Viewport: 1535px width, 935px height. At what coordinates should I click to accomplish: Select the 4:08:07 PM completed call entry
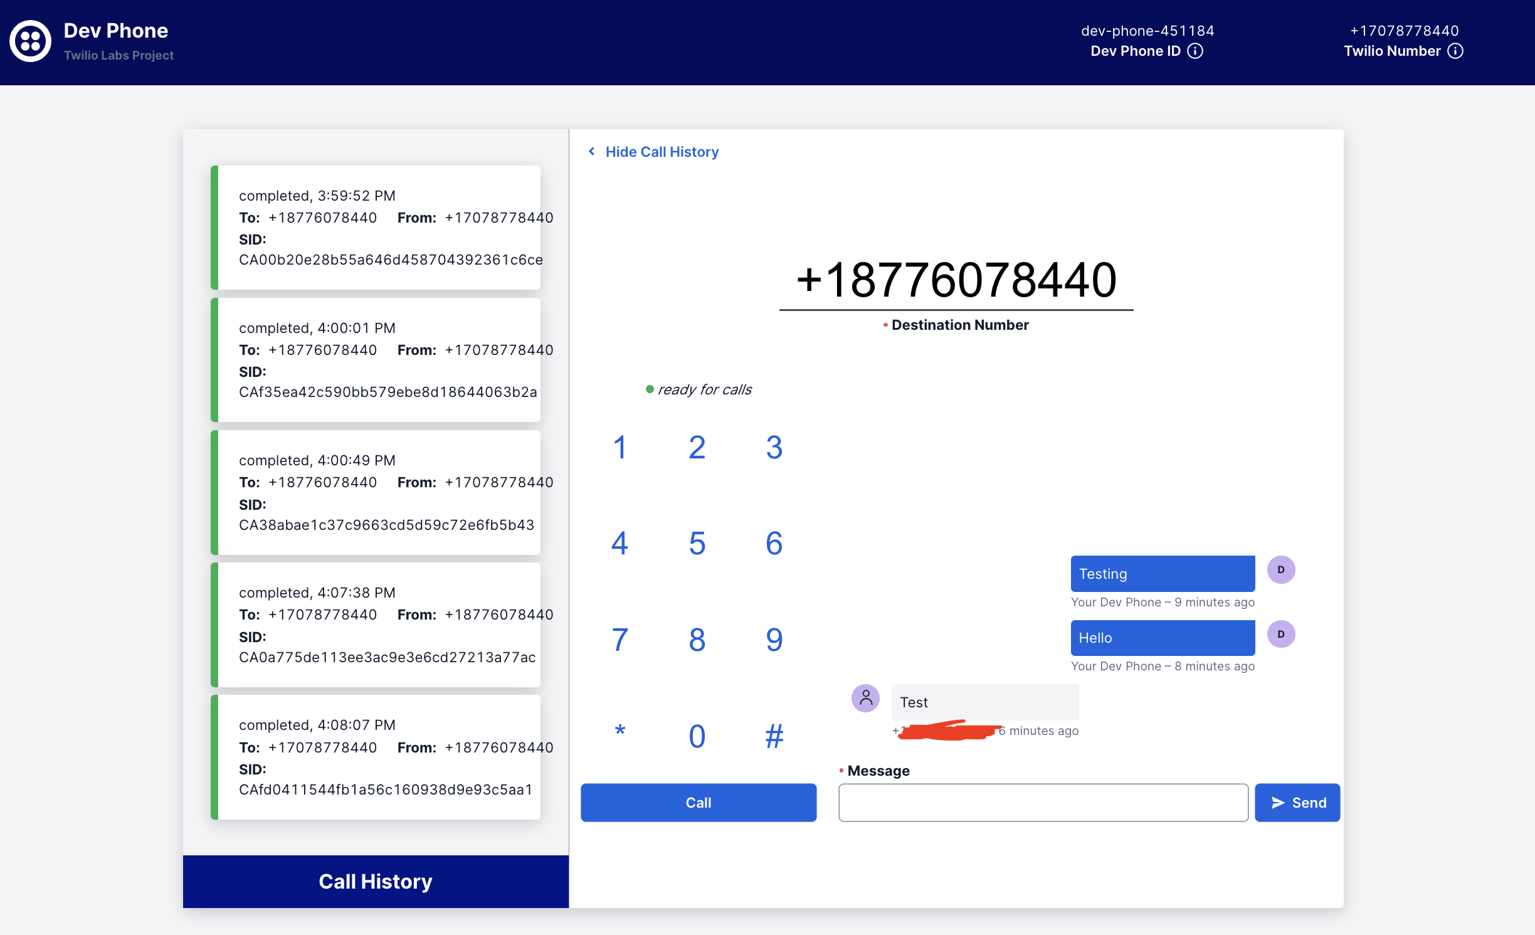click(x=376, y=757)
